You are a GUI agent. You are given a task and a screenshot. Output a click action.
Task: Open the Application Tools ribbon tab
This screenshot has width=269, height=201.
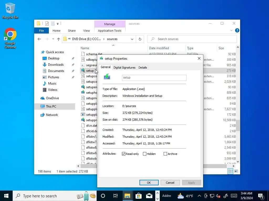coord(110,31)
